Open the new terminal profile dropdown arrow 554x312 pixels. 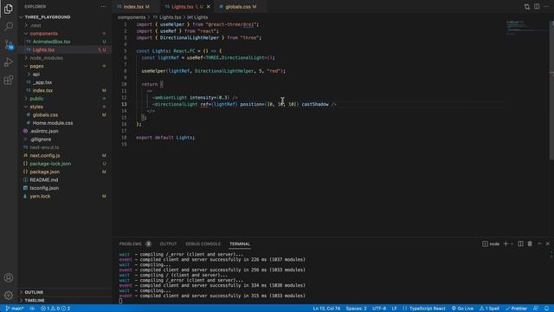click(x=512, y=244)
